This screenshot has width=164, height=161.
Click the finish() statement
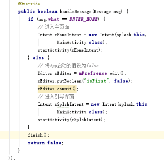(x=38, y=135)
